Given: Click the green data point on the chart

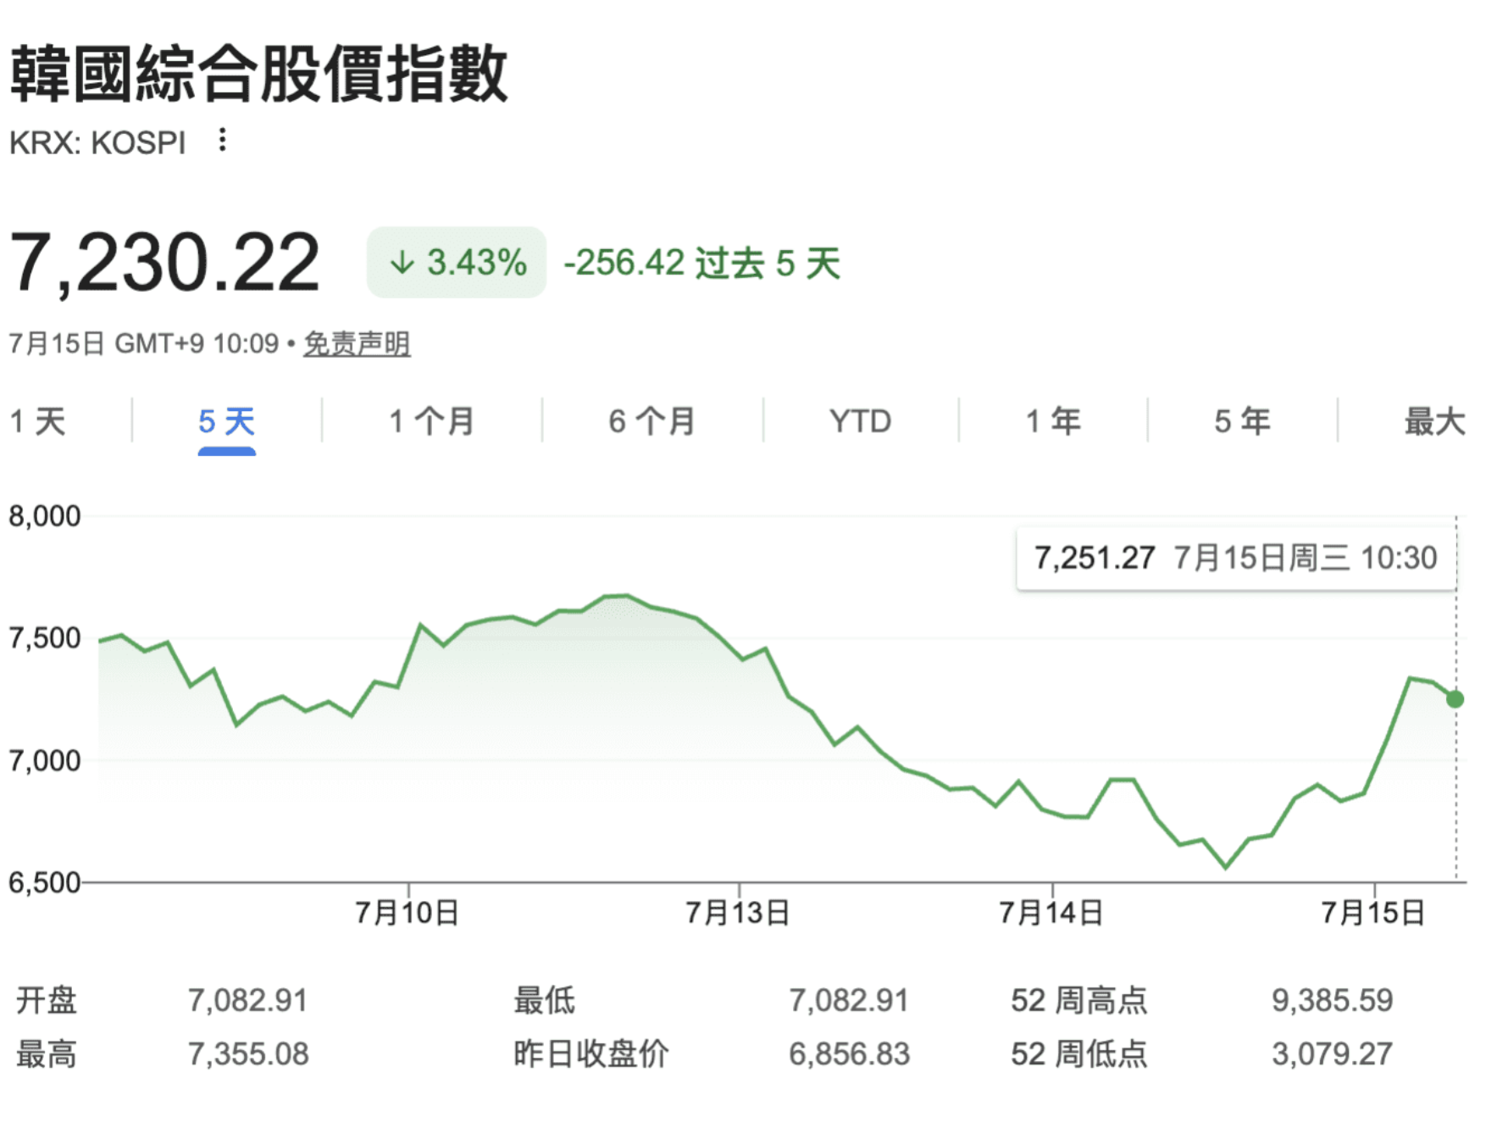Looking at the screenshot, I should (x=1455, y=699).
